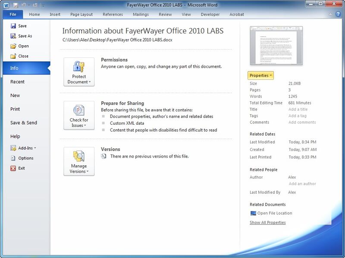Open the Manage Versions dropdown
Viewport: 345px width, 258px height.
[79, 161]
